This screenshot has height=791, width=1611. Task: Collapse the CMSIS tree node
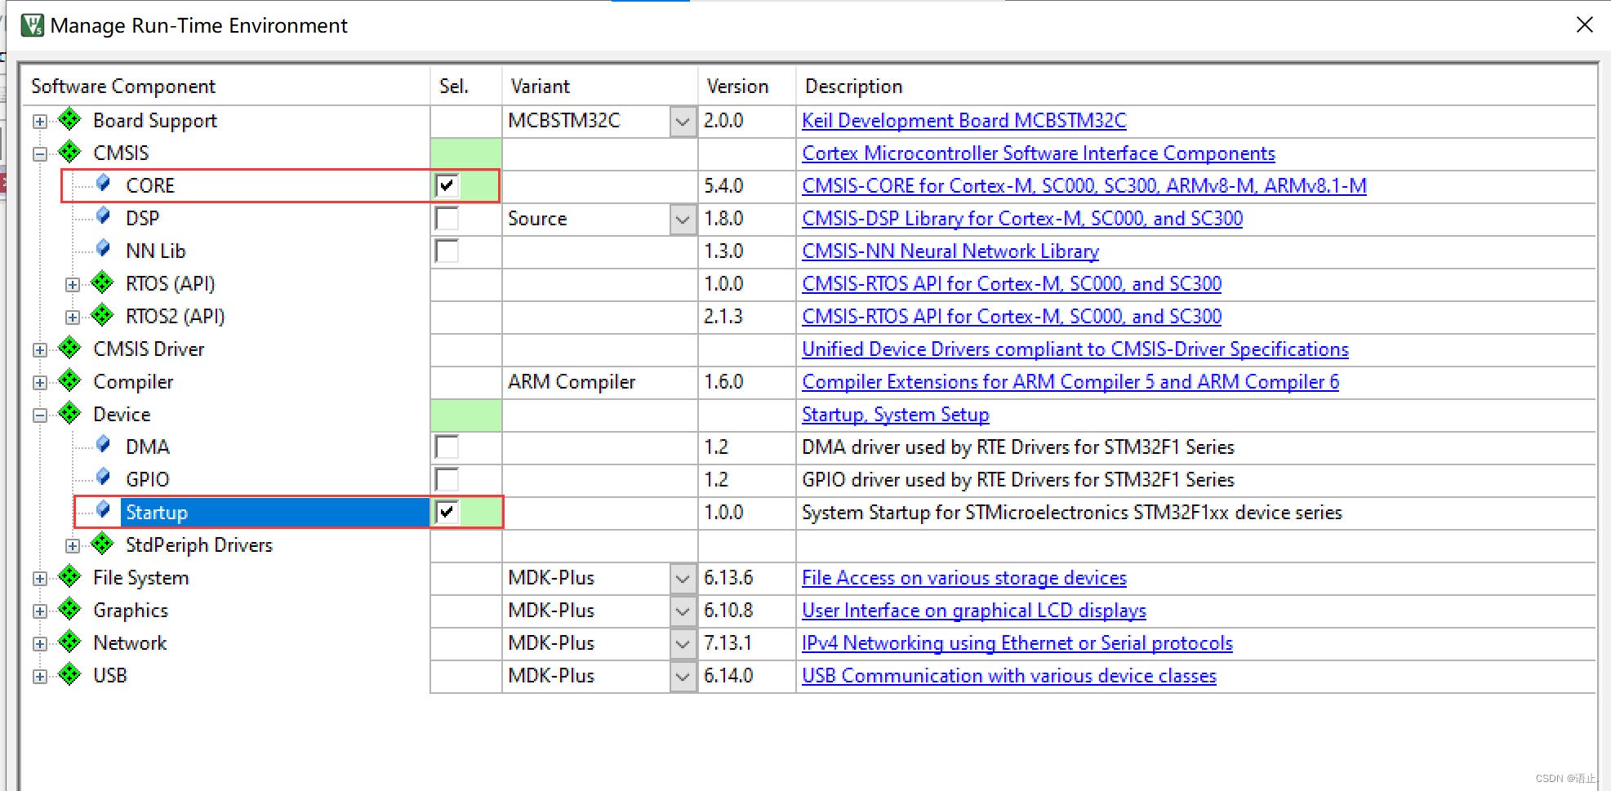(39, 154)
